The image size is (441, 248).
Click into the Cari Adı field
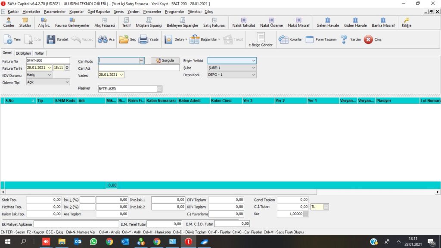pos(139,68)
